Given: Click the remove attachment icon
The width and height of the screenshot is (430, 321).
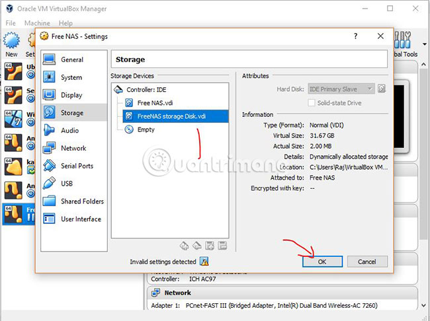Looking at the screenshot, I should [x=222, y=246].
